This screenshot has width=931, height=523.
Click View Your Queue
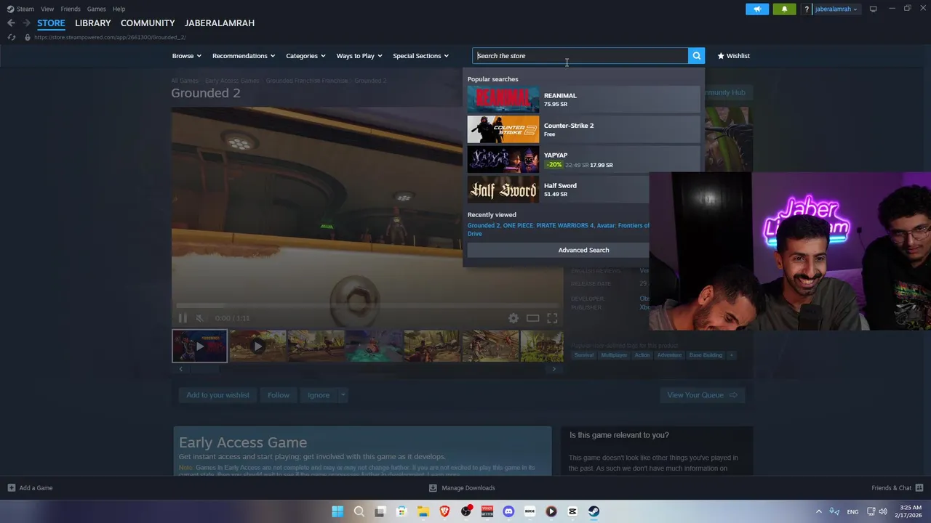(x=702, y=395)
